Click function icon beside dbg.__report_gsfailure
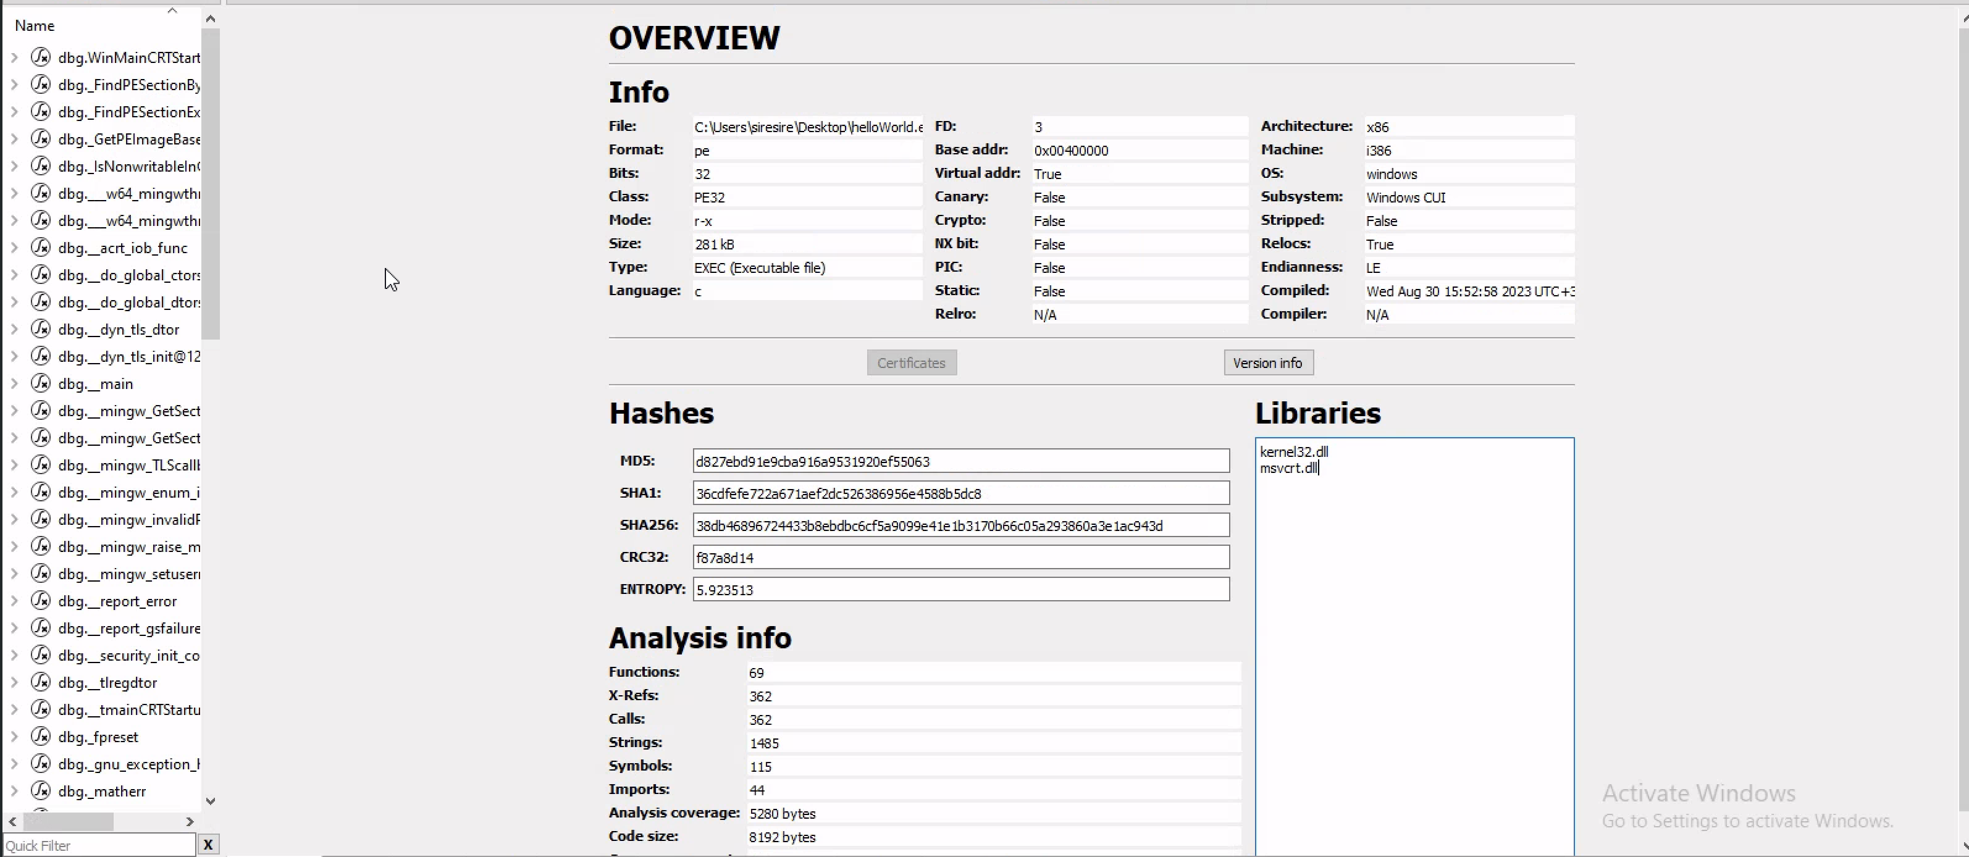 click(41, 628)
